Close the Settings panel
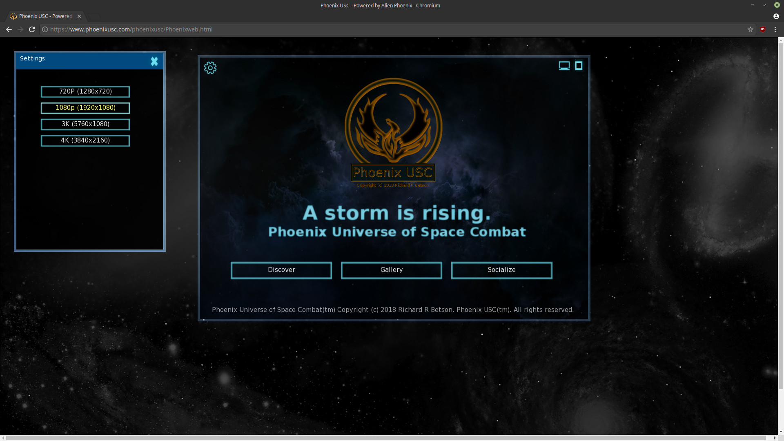784x441 pixels. tap(154, 62)
